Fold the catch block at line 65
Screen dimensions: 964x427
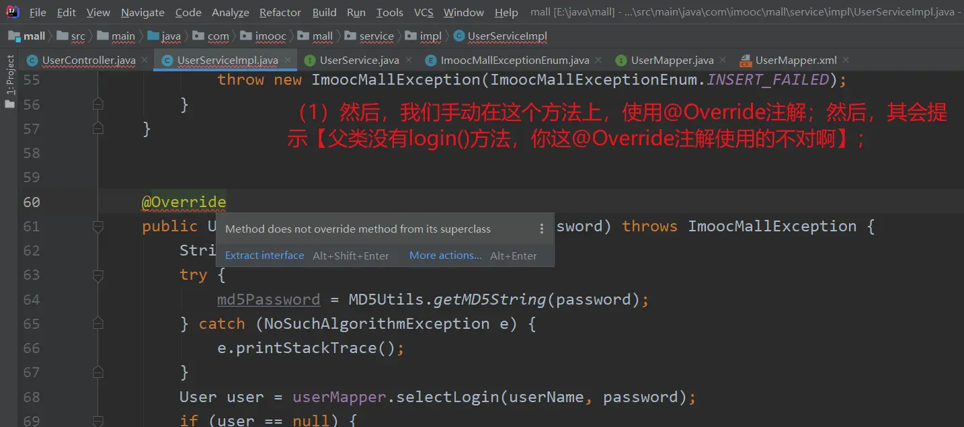98,324
